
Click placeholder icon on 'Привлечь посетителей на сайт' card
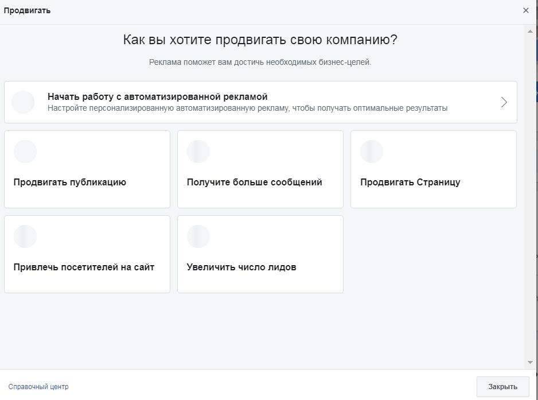pos(25,236)
